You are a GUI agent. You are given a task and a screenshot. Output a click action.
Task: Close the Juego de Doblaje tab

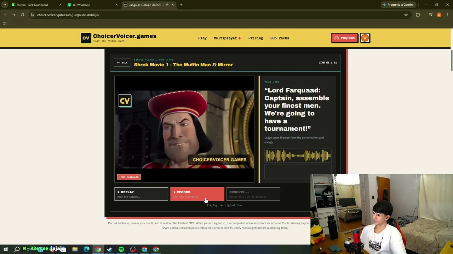tap(173, 5)
